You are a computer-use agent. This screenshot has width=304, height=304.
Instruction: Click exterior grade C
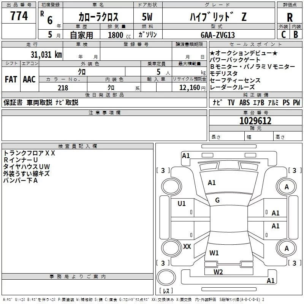[x=283, y=35]
